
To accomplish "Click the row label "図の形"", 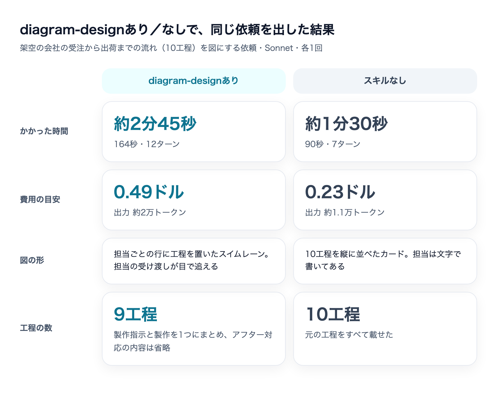I will (32, 260).
